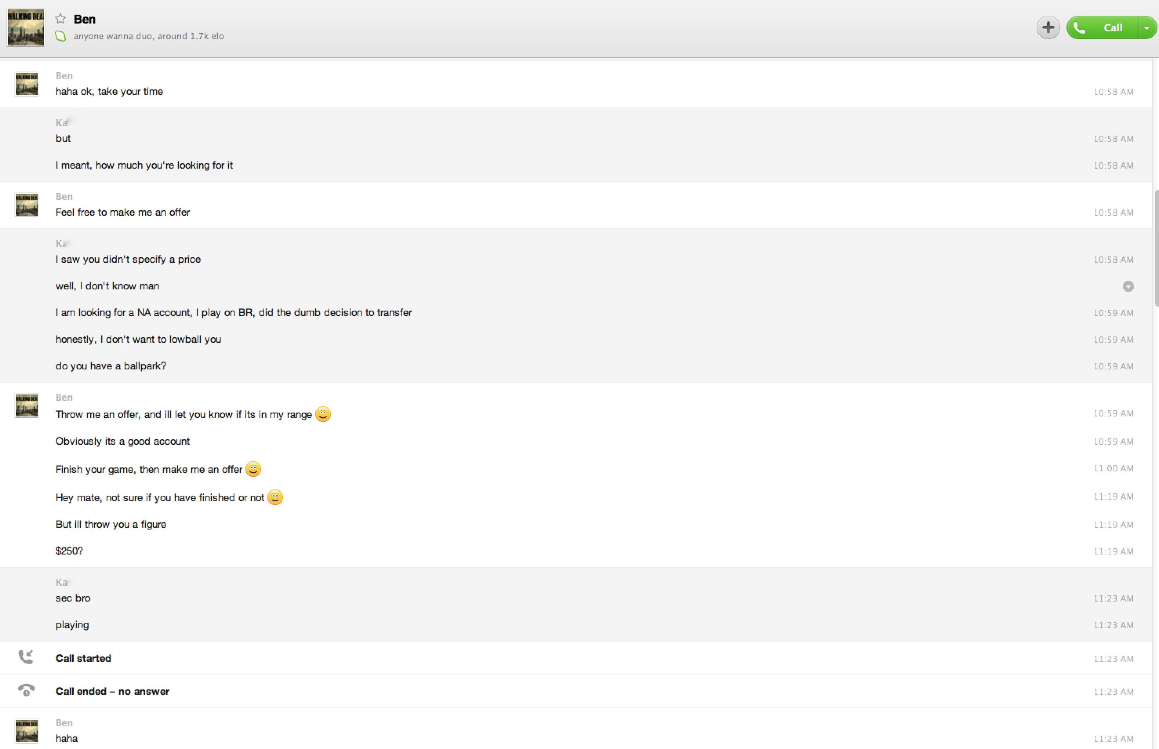This screenshot has width=1159, height=749.
Task: Select the message 'Feel free to make me an offer'
Action: [x=122, y=212]
